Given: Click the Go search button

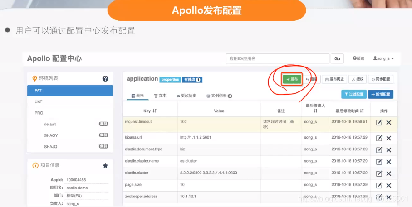Looking at the screenshot, I should pos(337,58).
